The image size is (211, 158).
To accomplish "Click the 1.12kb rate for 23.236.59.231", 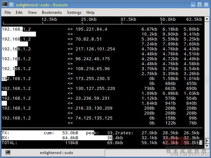I will point(149,98).
